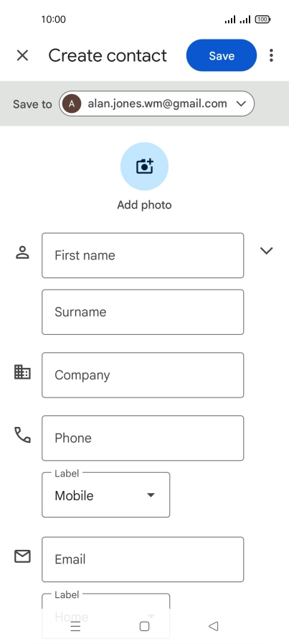Tap the home square navigation button
Image resolution: width=289 pixels, height=644 pixels.
click(144, 626)
